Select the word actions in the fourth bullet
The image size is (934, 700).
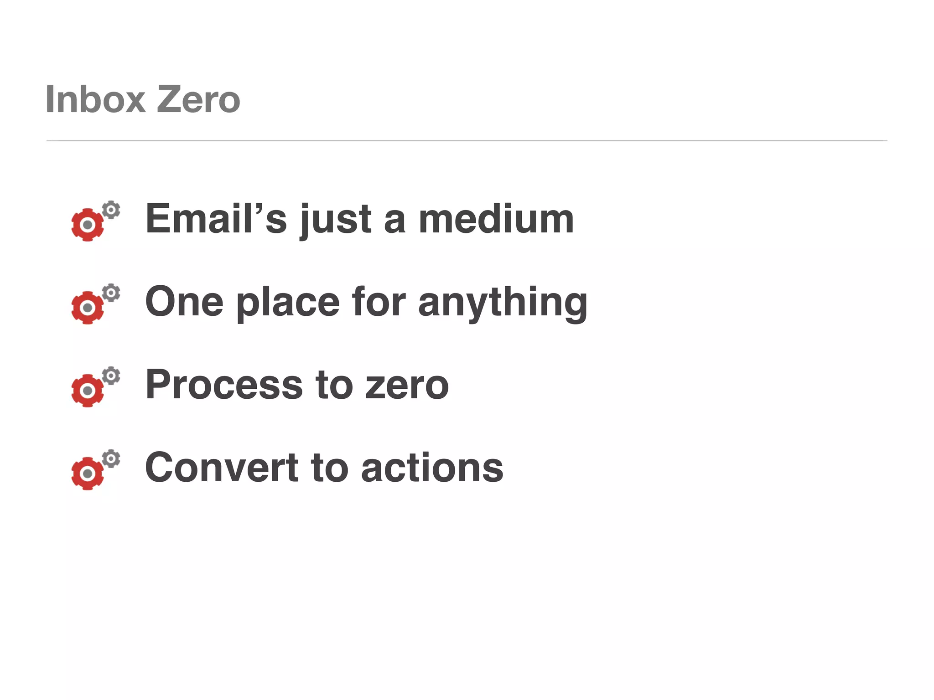point(432,468)
